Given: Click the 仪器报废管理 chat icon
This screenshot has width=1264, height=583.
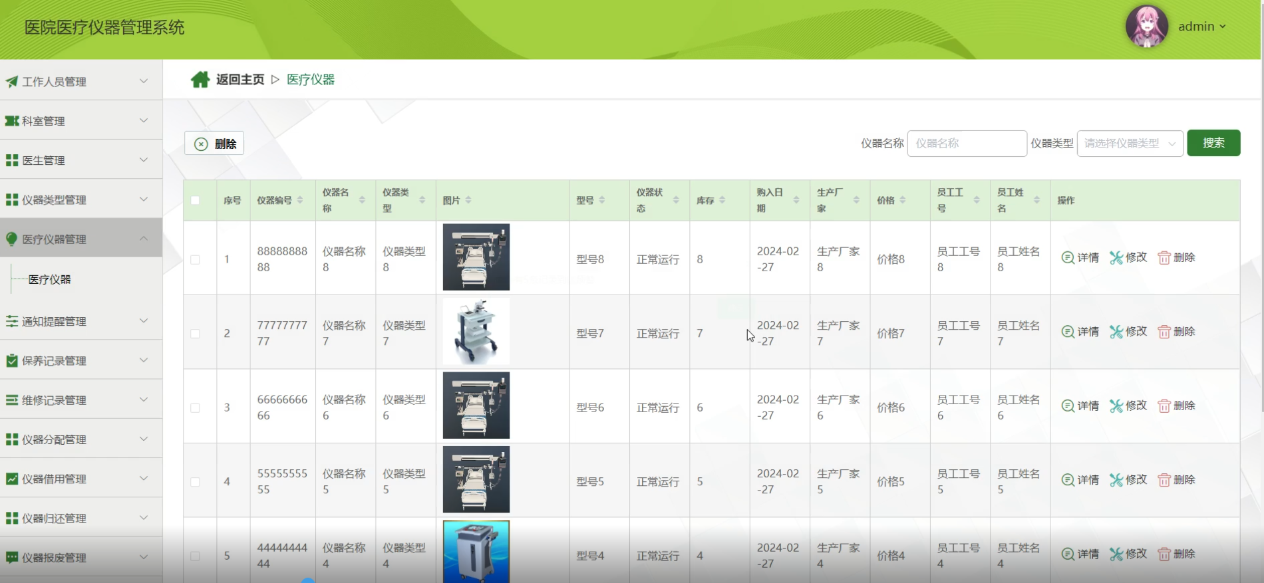Looking at the screenshot, I should click(12, 557).
